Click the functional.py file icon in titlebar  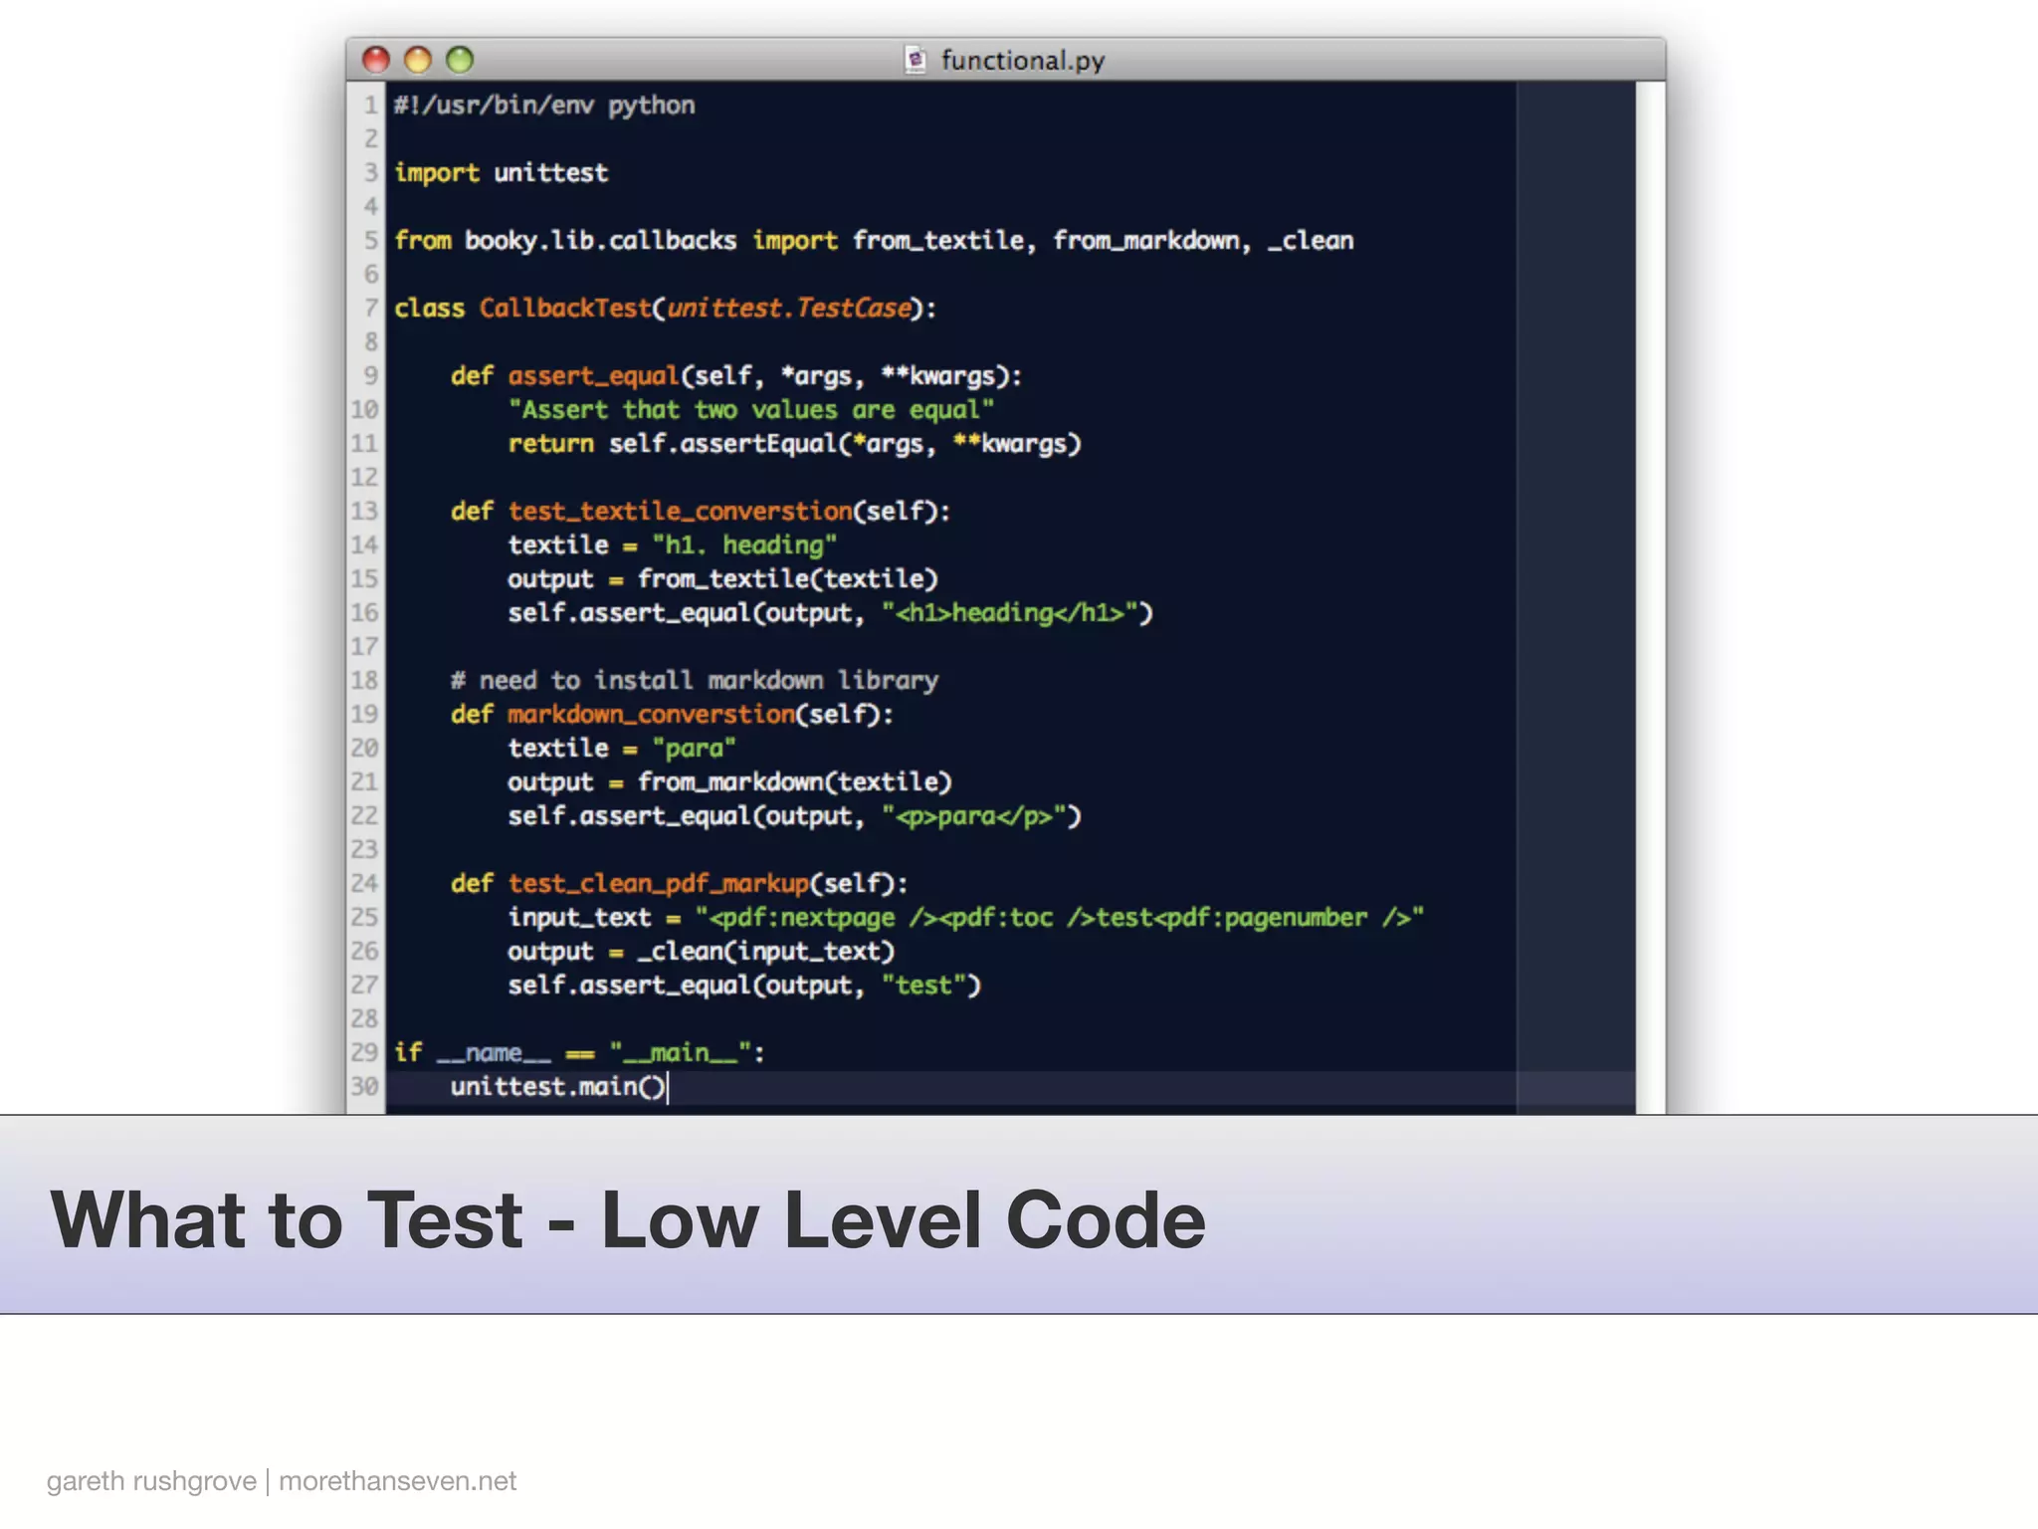click(915, 60)
